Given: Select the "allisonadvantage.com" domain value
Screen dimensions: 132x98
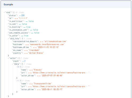Looking at the screenshot, I should (x=55, y=41).
